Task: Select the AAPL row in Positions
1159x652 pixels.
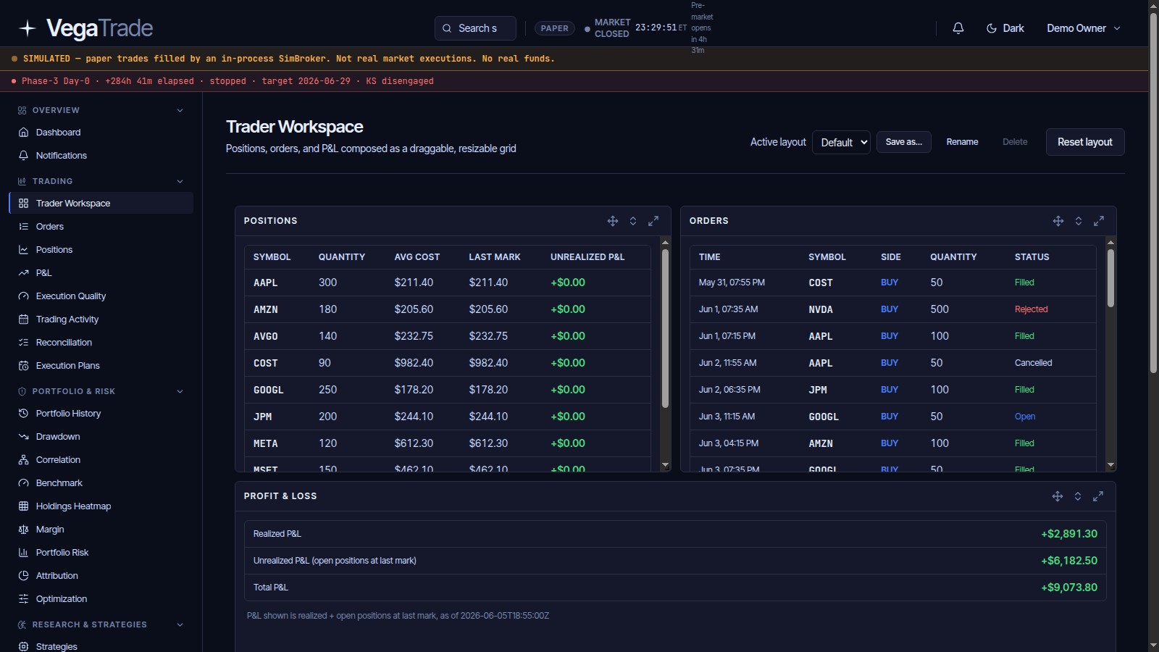Action: tap(447, 283)
